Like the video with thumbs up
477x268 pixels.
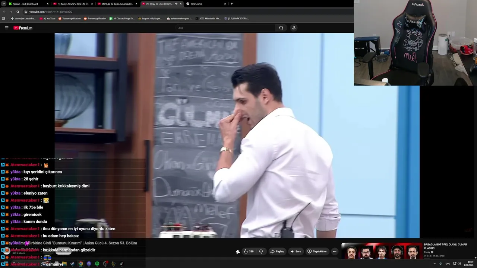249,252
